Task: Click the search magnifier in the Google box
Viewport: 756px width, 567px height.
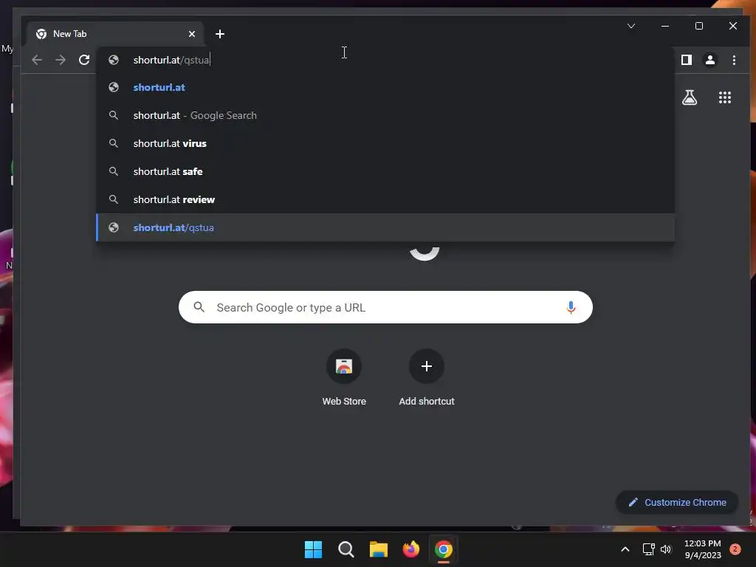Action: click(x=199, y=306)
